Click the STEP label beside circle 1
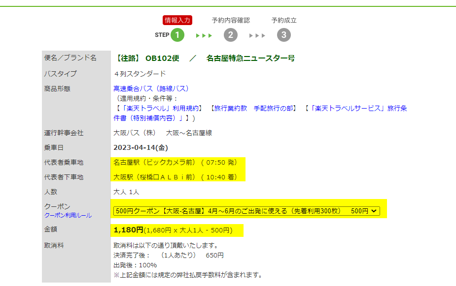The image size is (456, 286). click(162, 35)
